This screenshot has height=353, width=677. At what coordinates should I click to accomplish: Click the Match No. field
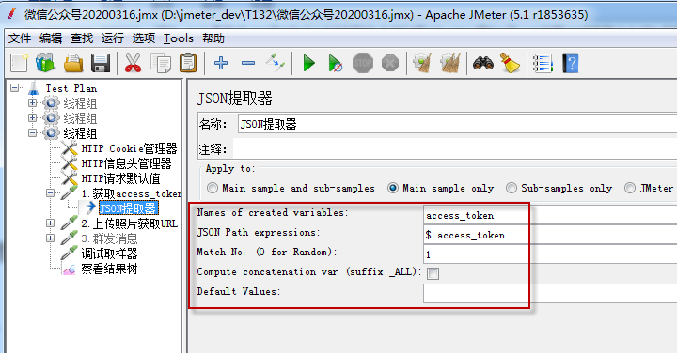pyautogui.click(x=550, y=254)
